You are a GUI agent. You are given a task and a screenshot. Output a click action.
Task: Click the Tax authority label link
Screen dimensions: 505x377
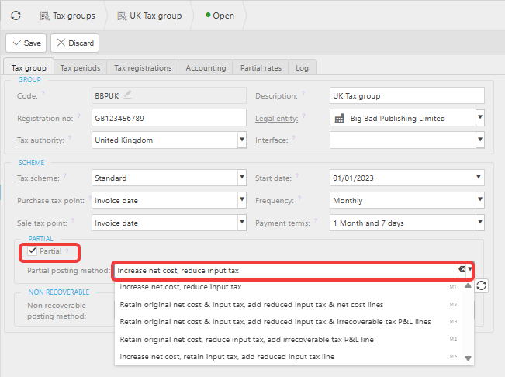coord(40,140)
